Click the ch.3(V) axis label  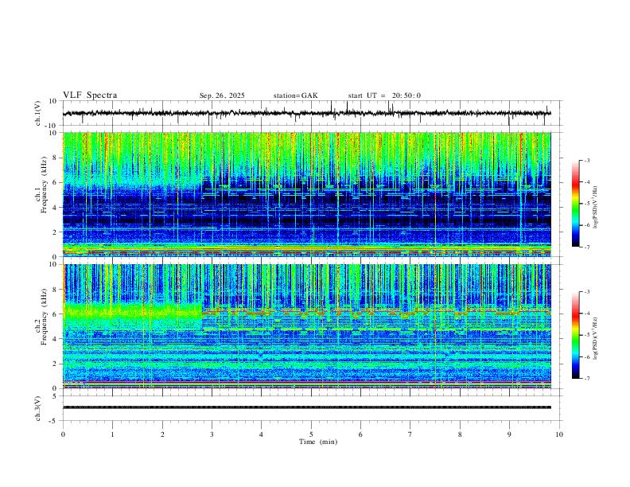click(x=38, y=408)
